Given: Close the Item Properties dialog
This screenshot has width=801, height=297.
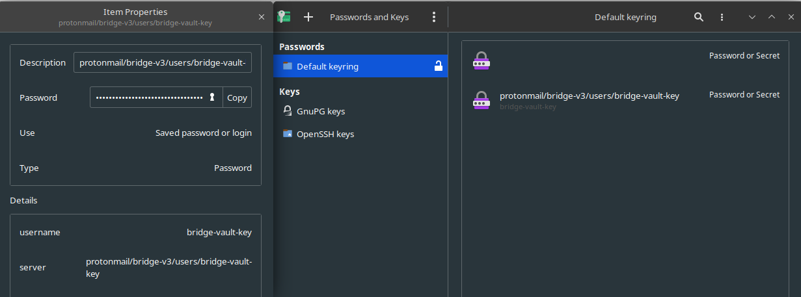Looking at the screenshot, I should point(262,17).
